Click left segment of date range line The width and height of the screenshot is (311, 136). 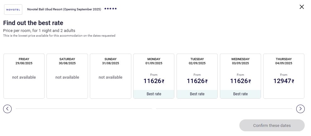pos(84,108)
